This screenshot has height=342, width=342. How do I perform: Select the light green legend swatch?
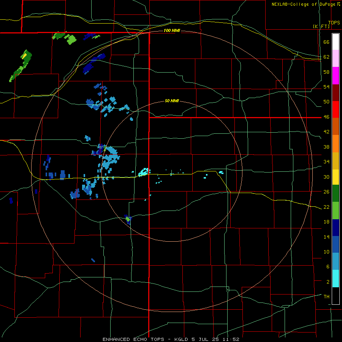point(336,211)
